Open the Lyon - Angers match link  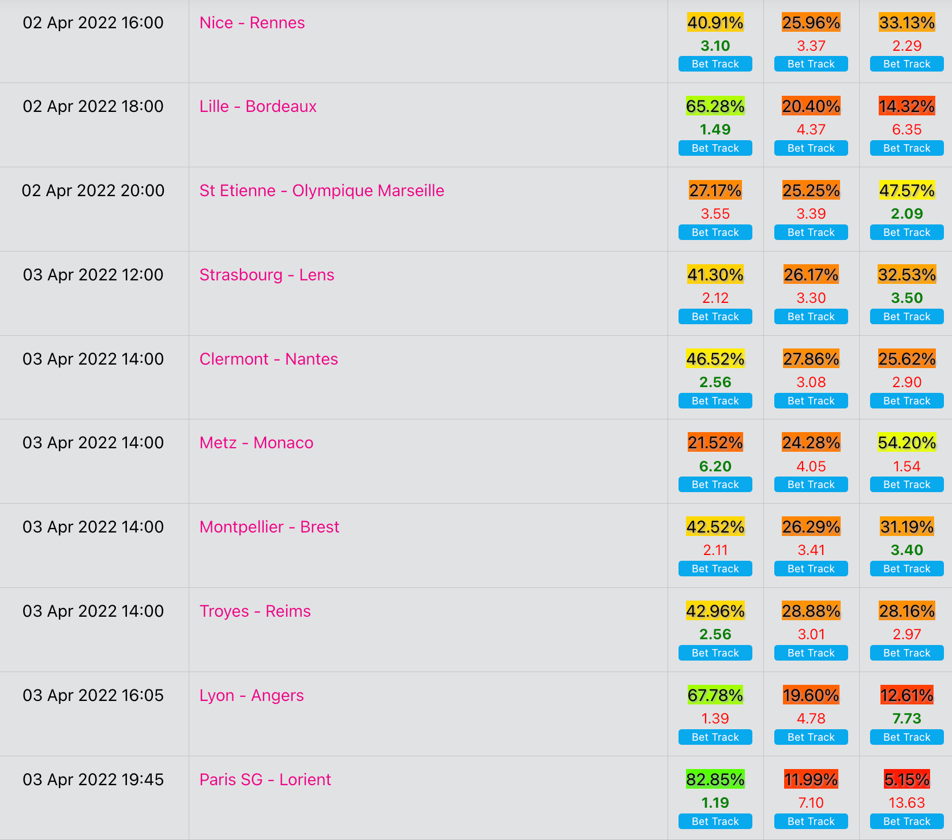pos(252,695)
